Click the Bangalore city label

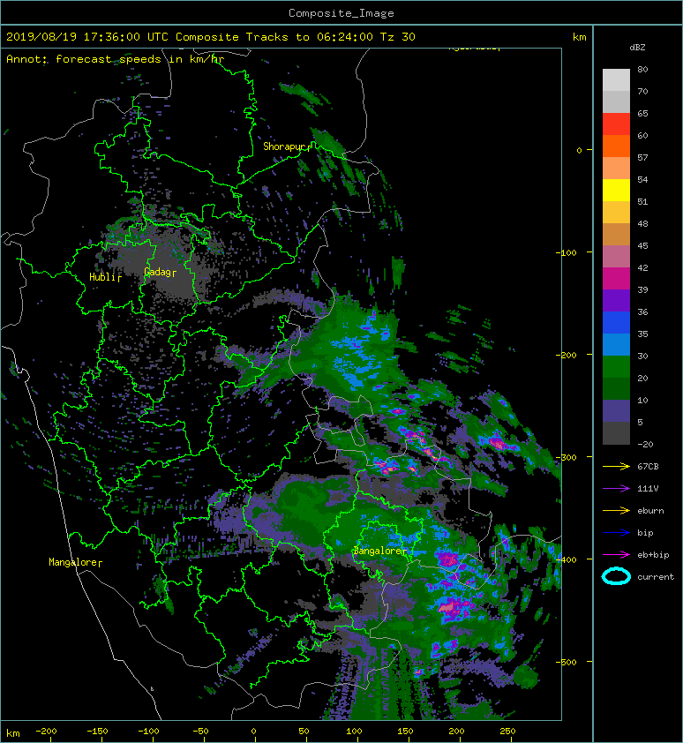[x=378, y=552]
